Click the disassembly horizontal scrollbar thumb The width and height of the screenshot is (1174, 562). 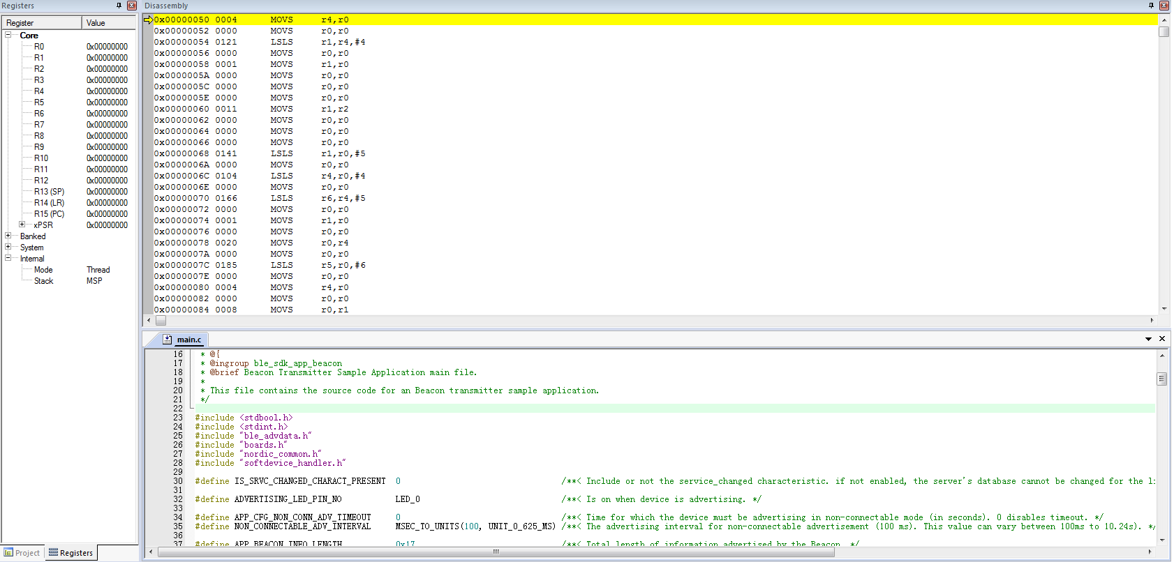click(161, 321)
